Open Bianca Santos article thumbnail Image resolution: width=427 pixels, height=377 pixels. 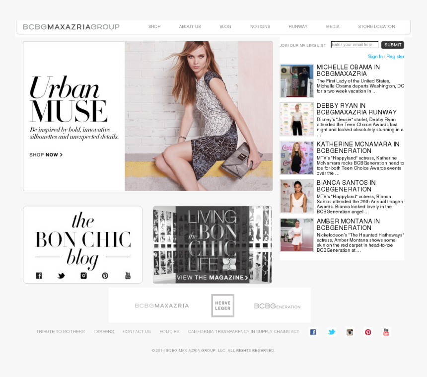point(297,196)
